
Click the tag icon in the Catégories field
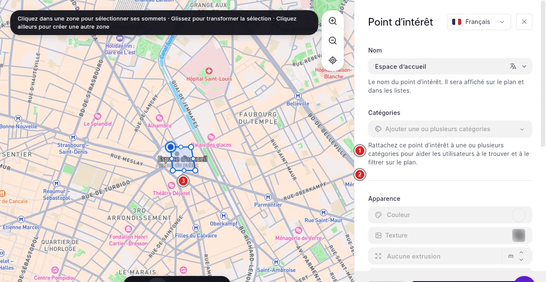coord(378,129)
